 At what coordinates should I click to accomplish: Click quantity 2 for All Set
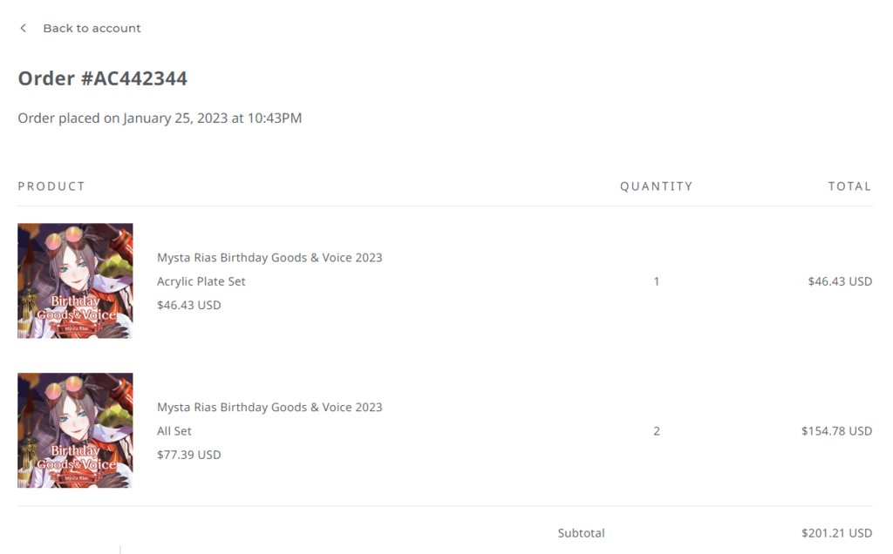click(657, 431)
